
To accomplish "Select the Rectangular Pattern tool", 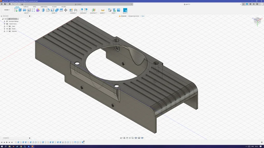I will coord(33,10).
